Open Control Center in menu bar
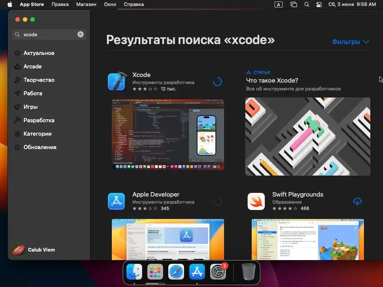383x287 pixels. click(x=319, y=4)
